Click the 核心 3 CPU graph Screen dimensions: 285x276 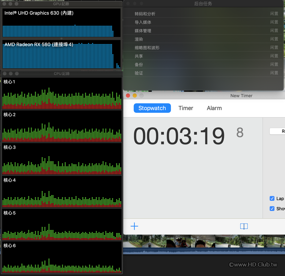[62, 159]
